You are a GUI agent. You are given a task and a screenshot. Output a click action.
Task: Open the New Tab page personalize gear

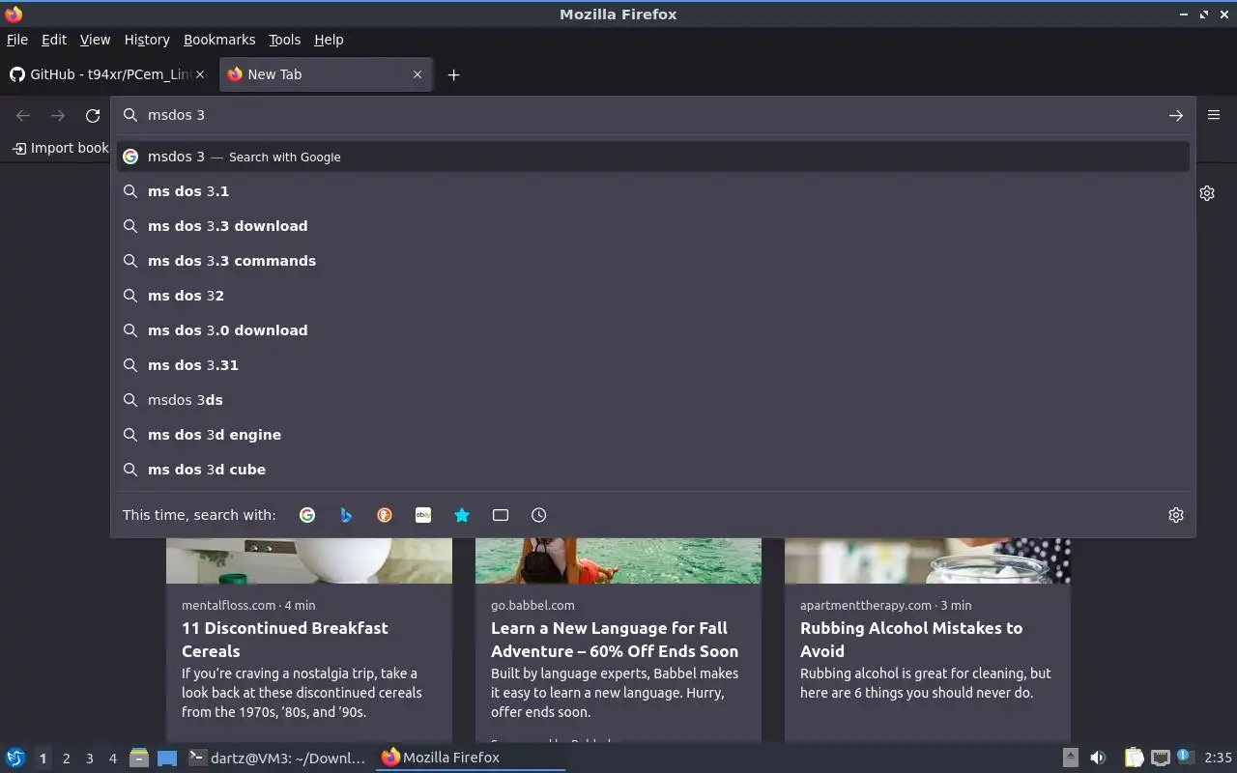(1207, 193)
